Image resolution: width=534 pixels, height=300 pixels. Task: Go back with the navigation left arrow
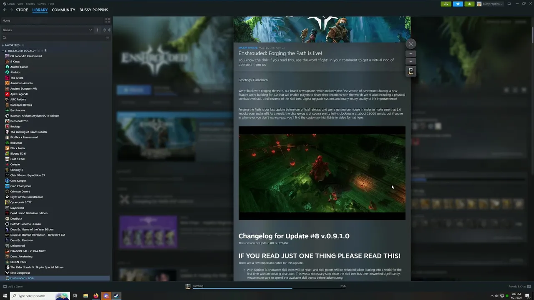pos(5,10)
